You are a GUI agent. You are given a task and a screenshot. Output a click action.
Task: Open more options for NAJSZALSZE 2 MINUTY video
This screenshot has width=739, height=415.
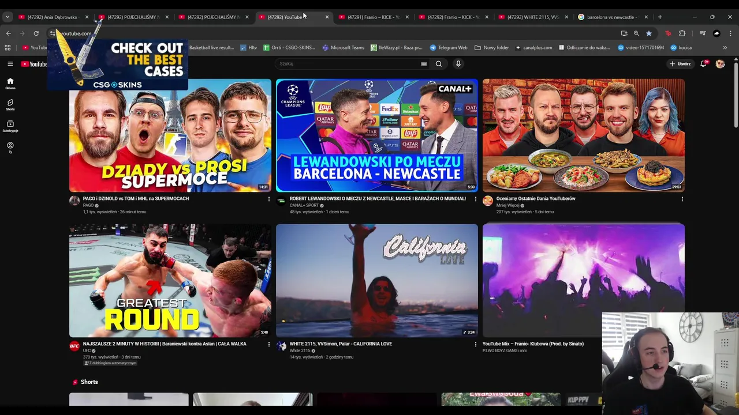268,344
